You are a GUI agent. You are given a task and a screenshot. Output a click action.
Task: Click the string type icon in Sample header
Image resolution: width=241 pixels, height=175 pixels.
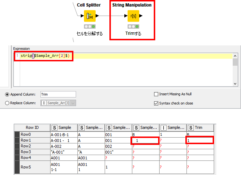(x=55, y=128)
